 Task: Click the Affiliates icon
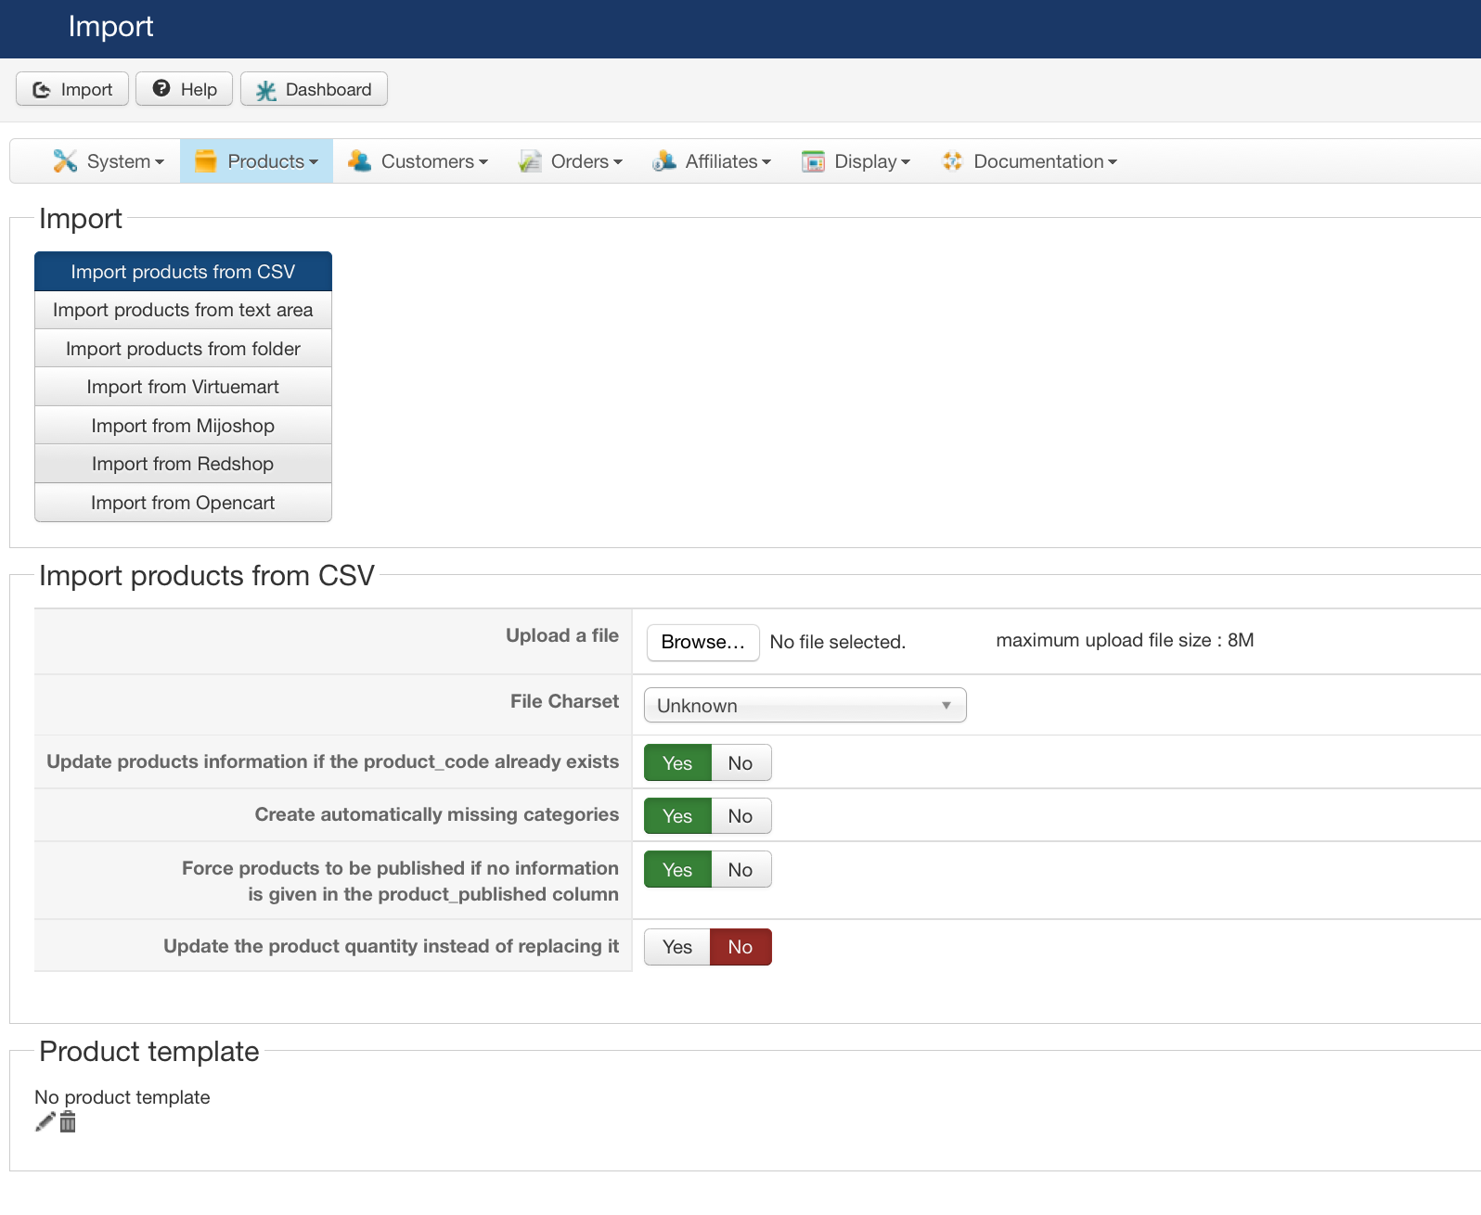pos(664,161)
